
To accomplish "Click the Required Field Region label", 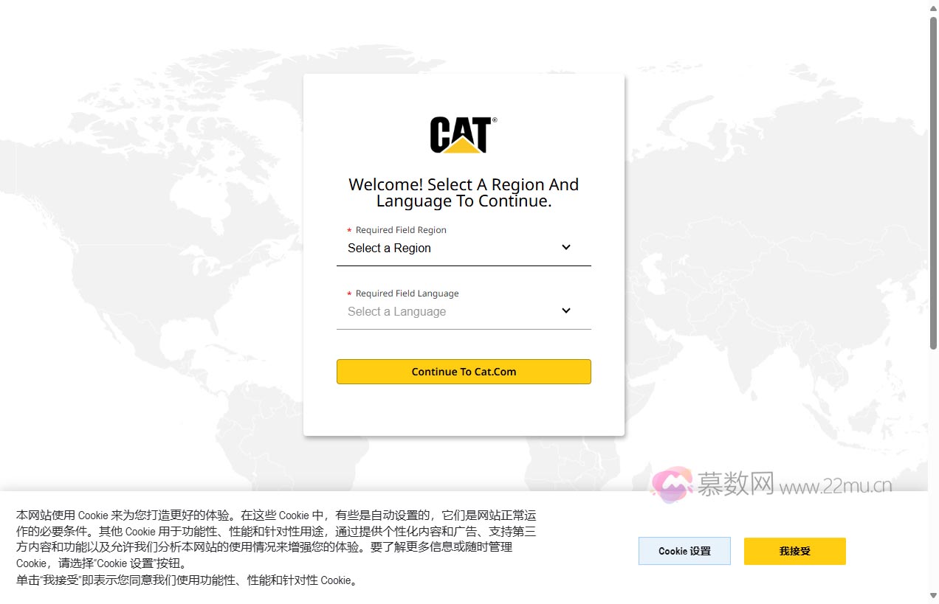I will [401, 229].
